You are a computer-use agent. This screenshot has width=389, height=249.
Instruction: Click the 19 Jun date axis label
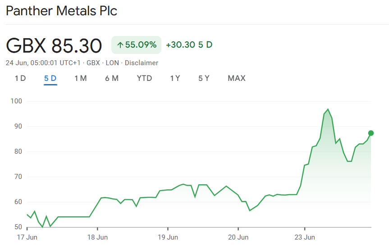click(x=168, y=236)
